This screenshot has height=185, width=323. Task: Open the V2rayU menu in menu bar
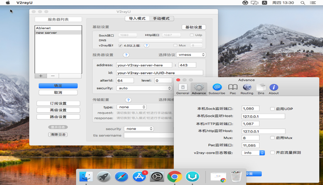point(24,3)
